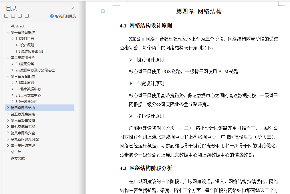The image size is (290, 194).
Task: Collapse 第一章项目概述 chevron
Action: pyautogui.click(x=8, y=33)
